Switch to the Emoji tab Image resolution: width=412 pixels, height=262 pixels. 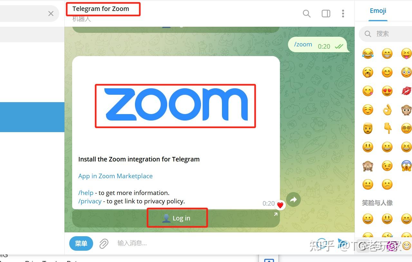[x=378, y=11]
